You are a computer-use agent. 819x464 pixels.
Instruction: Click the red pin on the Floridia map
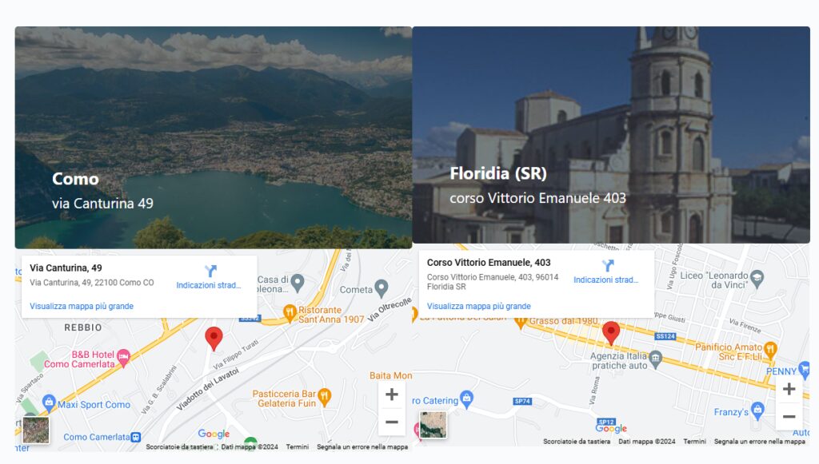[x=611, y=331]
